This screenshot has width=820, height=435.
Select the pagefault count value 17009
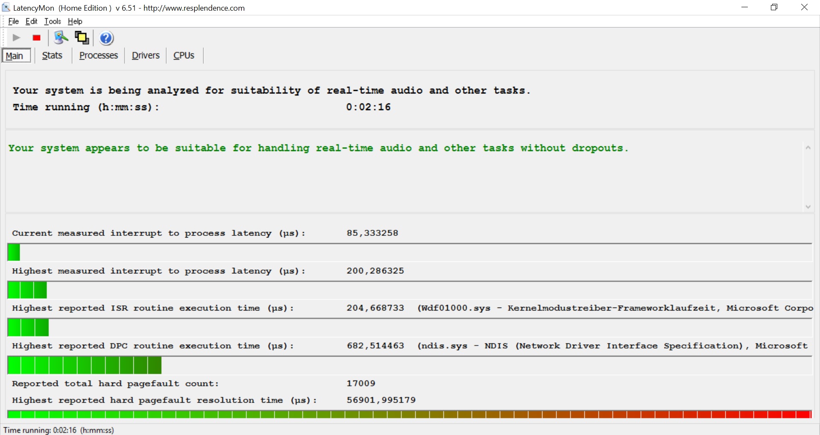click(x=361, y=383)
